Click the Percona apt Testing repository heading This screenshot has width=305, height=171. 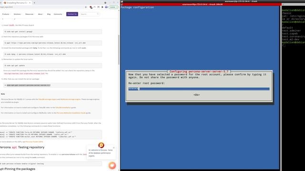coord(22,147)
